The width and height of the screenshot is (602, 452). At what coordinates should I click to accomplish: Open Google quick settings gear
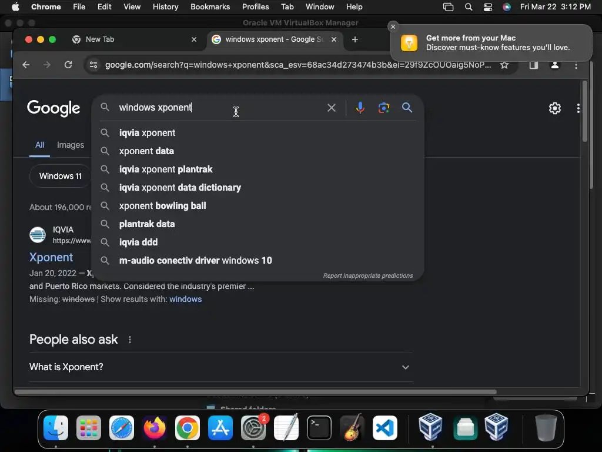coord(555,108)
